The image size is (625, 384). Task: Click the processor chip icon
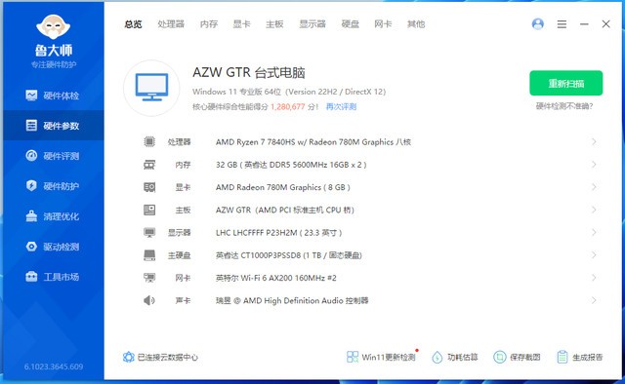pos(149,141)
